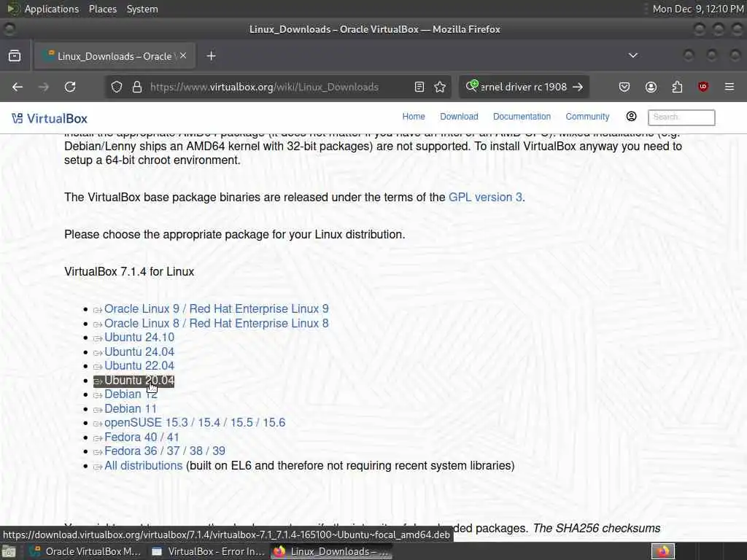Screen dimensions: 747x560
Task: Open the Firefox hamburger application menu
Action: pyautogui.click(x=729, y=87)
